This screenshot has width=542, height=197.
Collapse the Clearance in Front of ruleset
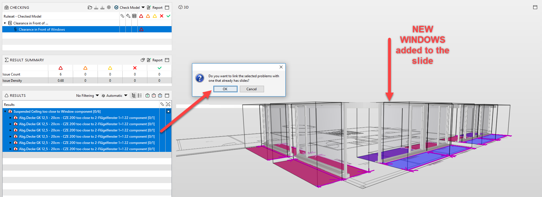5,23
